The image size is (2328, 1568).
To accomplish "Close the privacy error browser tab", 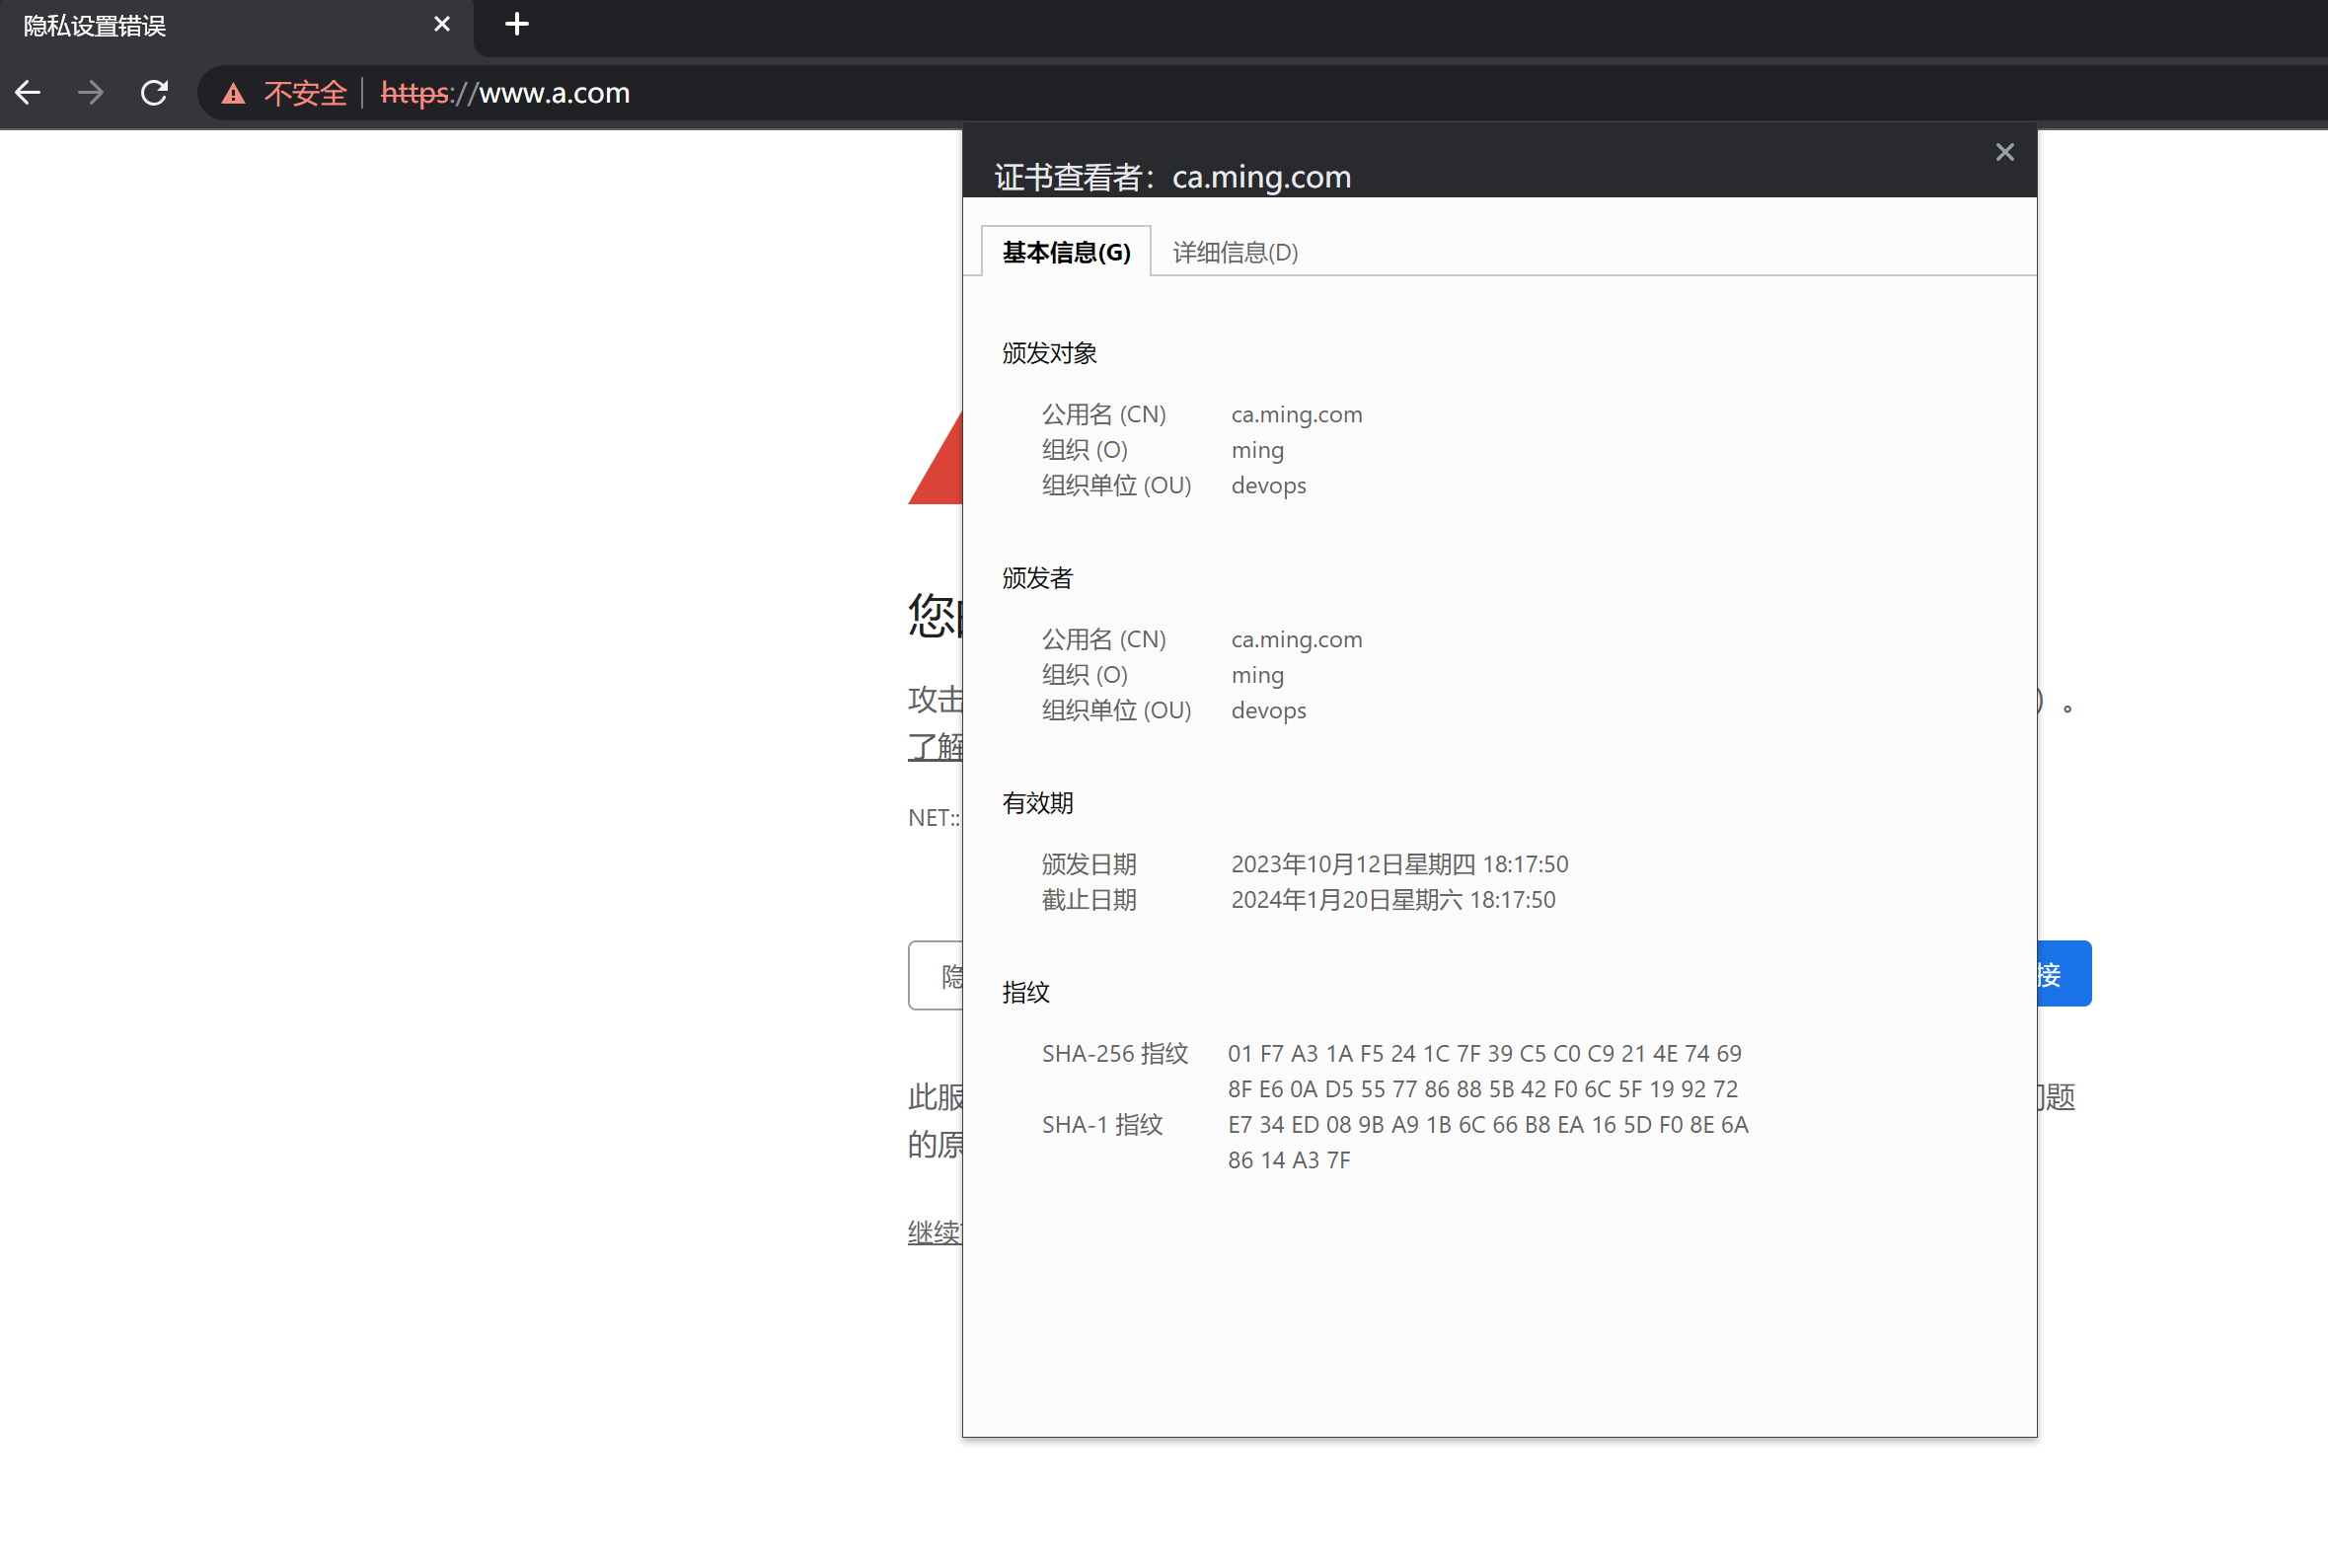I will [441, 24].
